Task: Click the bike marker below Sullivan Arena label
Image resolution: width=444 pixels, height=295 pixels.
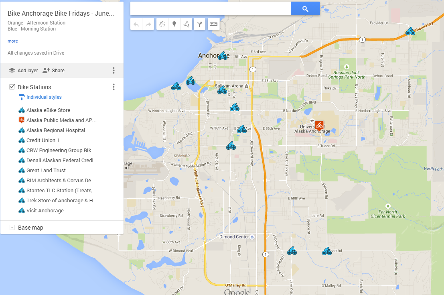Action: pyautogui.click(x=222, y=90)
